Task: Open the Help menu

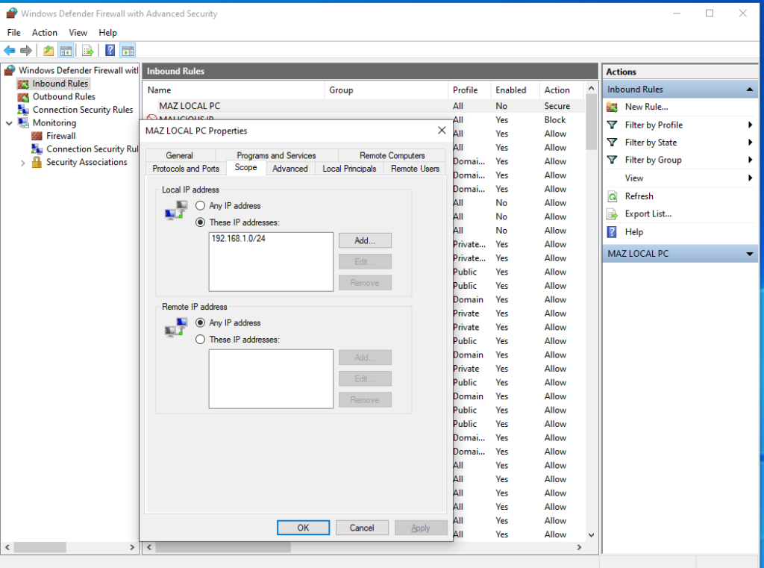Action: click(107, 33)
